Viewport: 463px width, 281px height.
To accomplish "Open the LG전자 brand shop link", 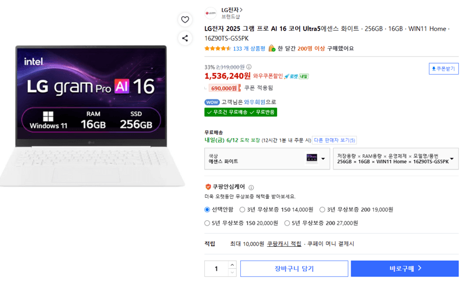I will (x=232, y=10).
